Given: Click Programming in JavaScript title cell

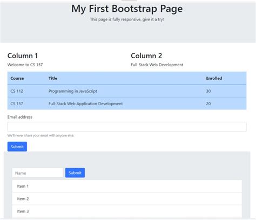Looking at the screenshot, I should [x=73, y=91].
